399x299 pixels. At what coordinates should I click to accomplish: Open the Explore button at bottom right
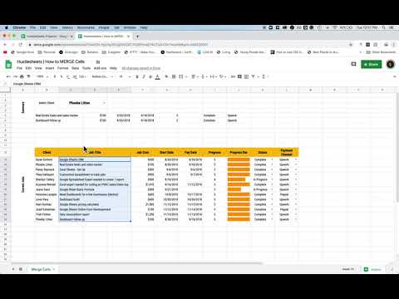(x=373, y=269)
